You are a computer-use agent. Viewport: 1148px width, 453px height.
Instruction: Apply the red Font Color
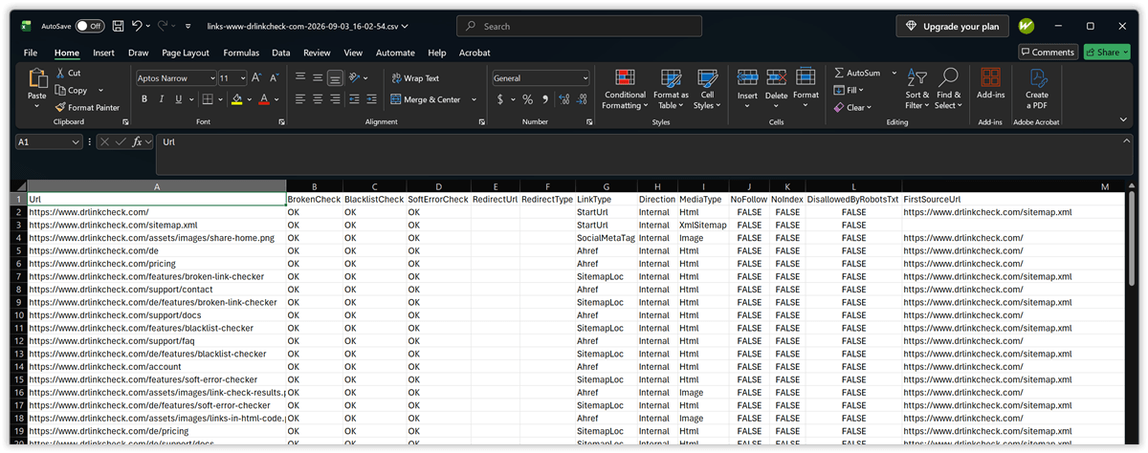pyautogui.click(x=264, y=99)
